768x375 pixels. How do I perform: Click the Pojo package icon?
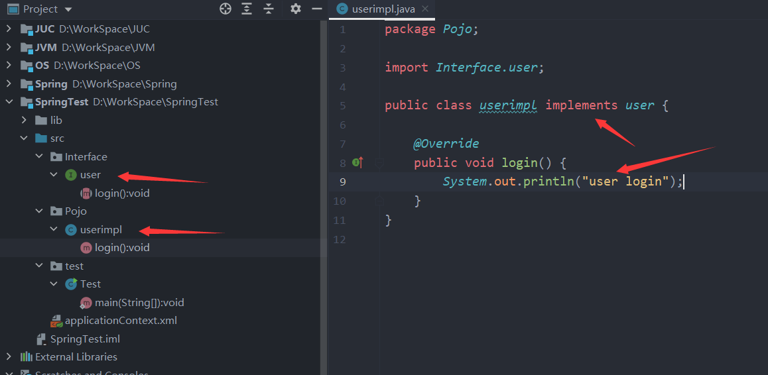coord(56,211)
